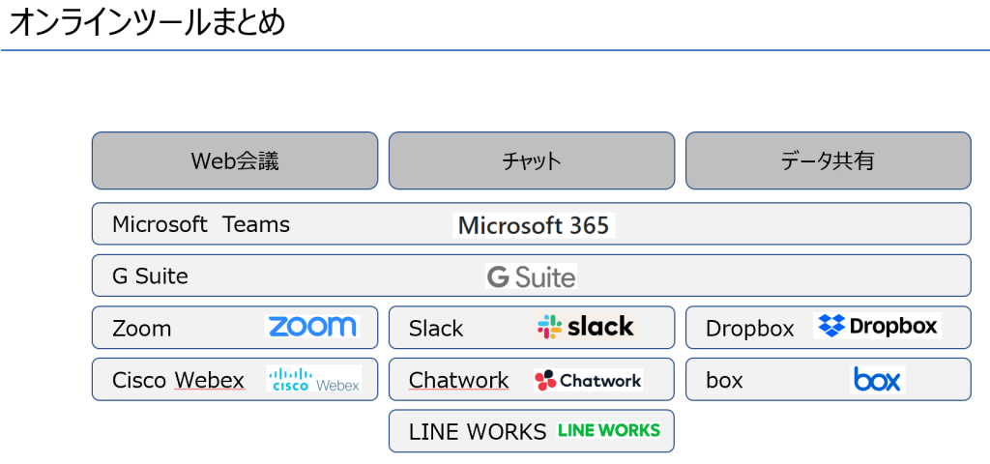
Task: Click the green LINE WORKS logo
Action: pyautogui.click(x=609, y=430)
